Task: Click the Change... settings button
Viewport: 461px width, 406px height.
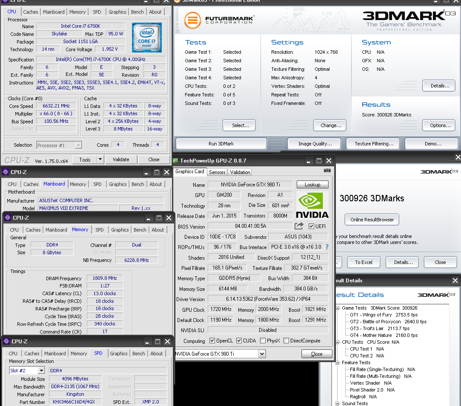Action: pos(331,125)
